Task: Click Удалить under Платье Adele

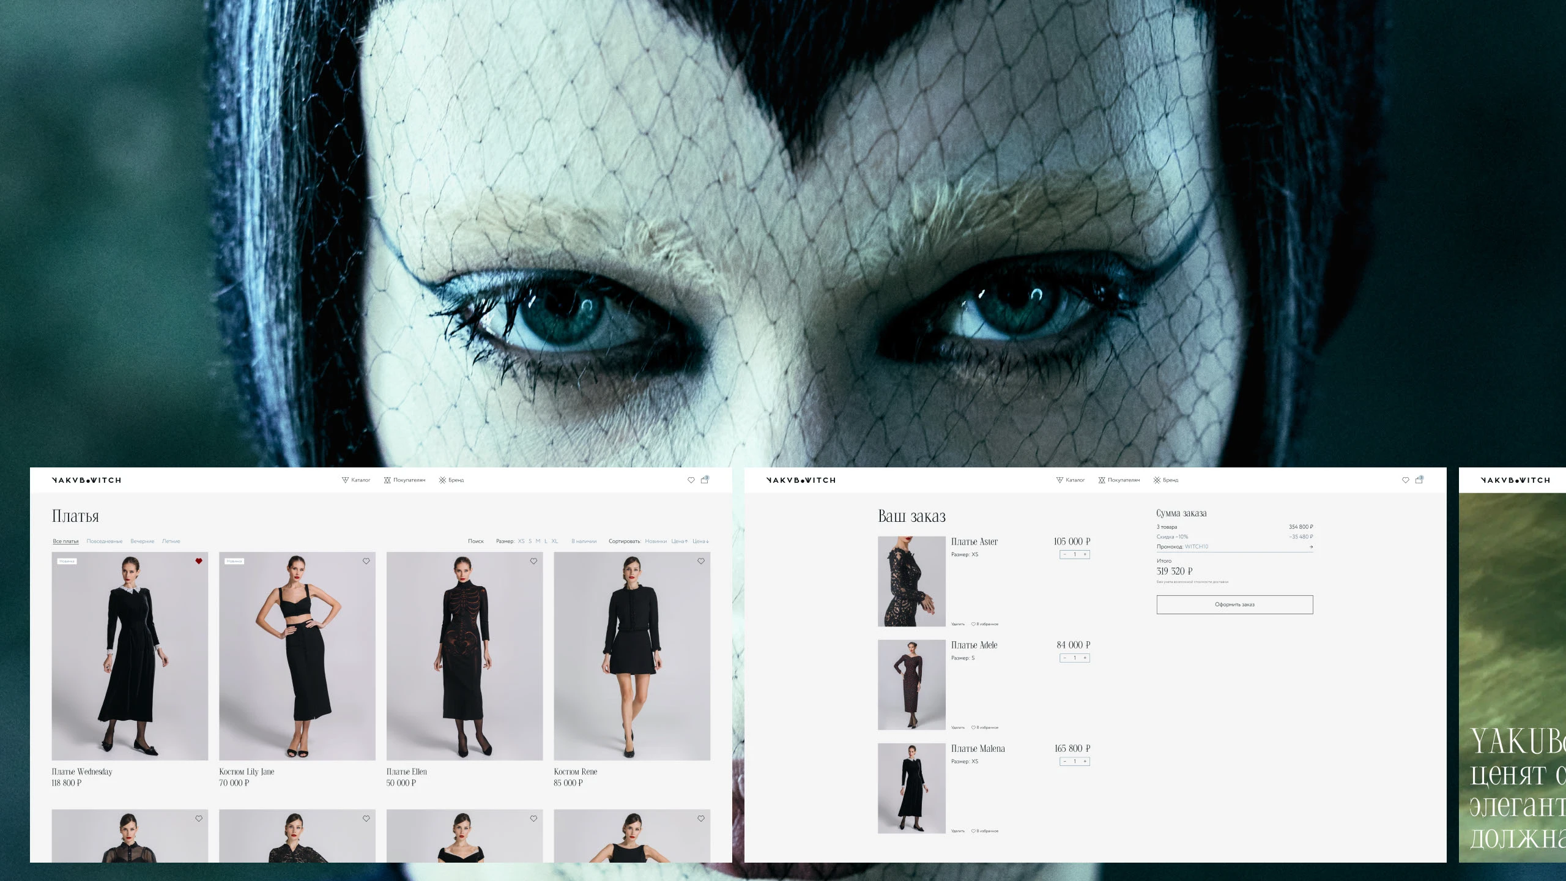Action: 957,728
